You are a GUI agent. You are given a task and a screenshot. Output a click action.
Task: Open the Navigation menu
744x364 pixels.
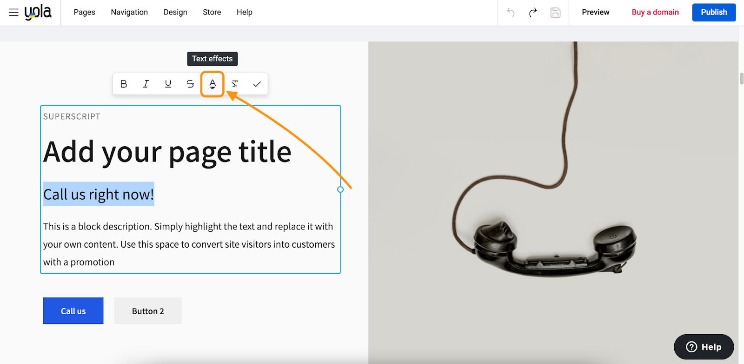[129, 12]
